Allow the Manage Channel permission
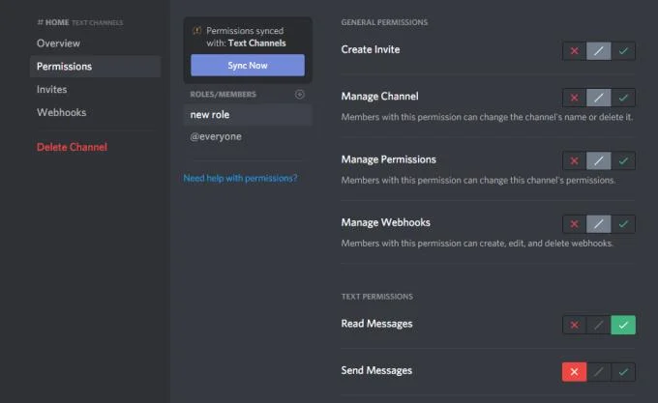 pyautogui.click(x=623, y=98)
